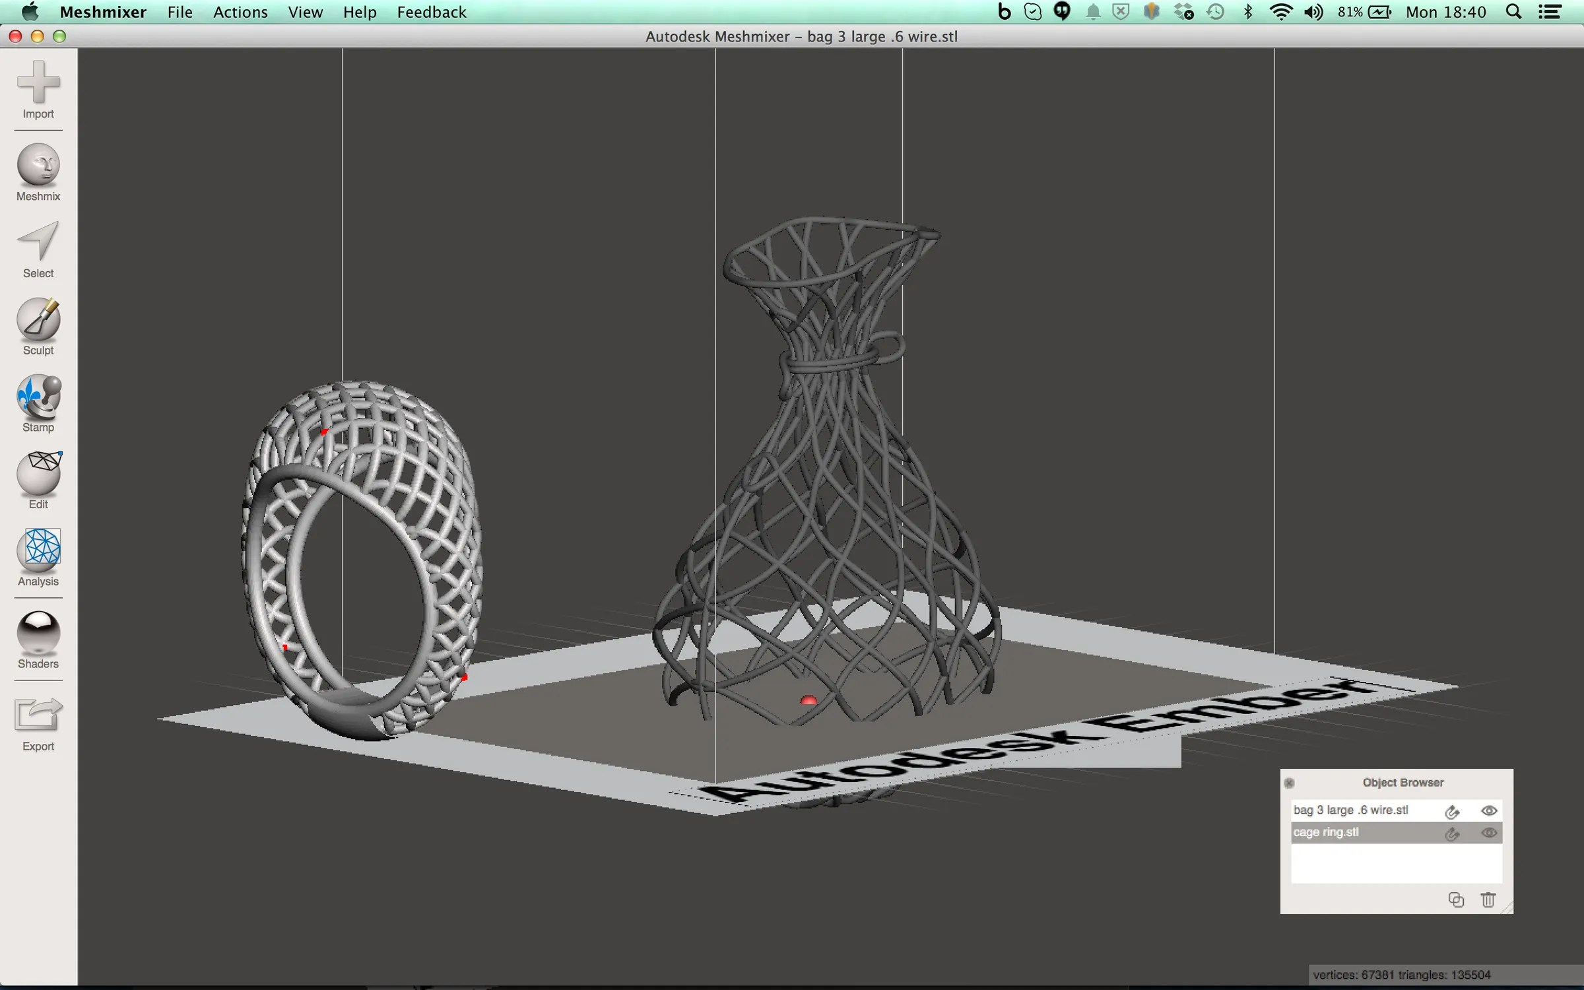Click the cage ring model in viewport

click(362, 561)
